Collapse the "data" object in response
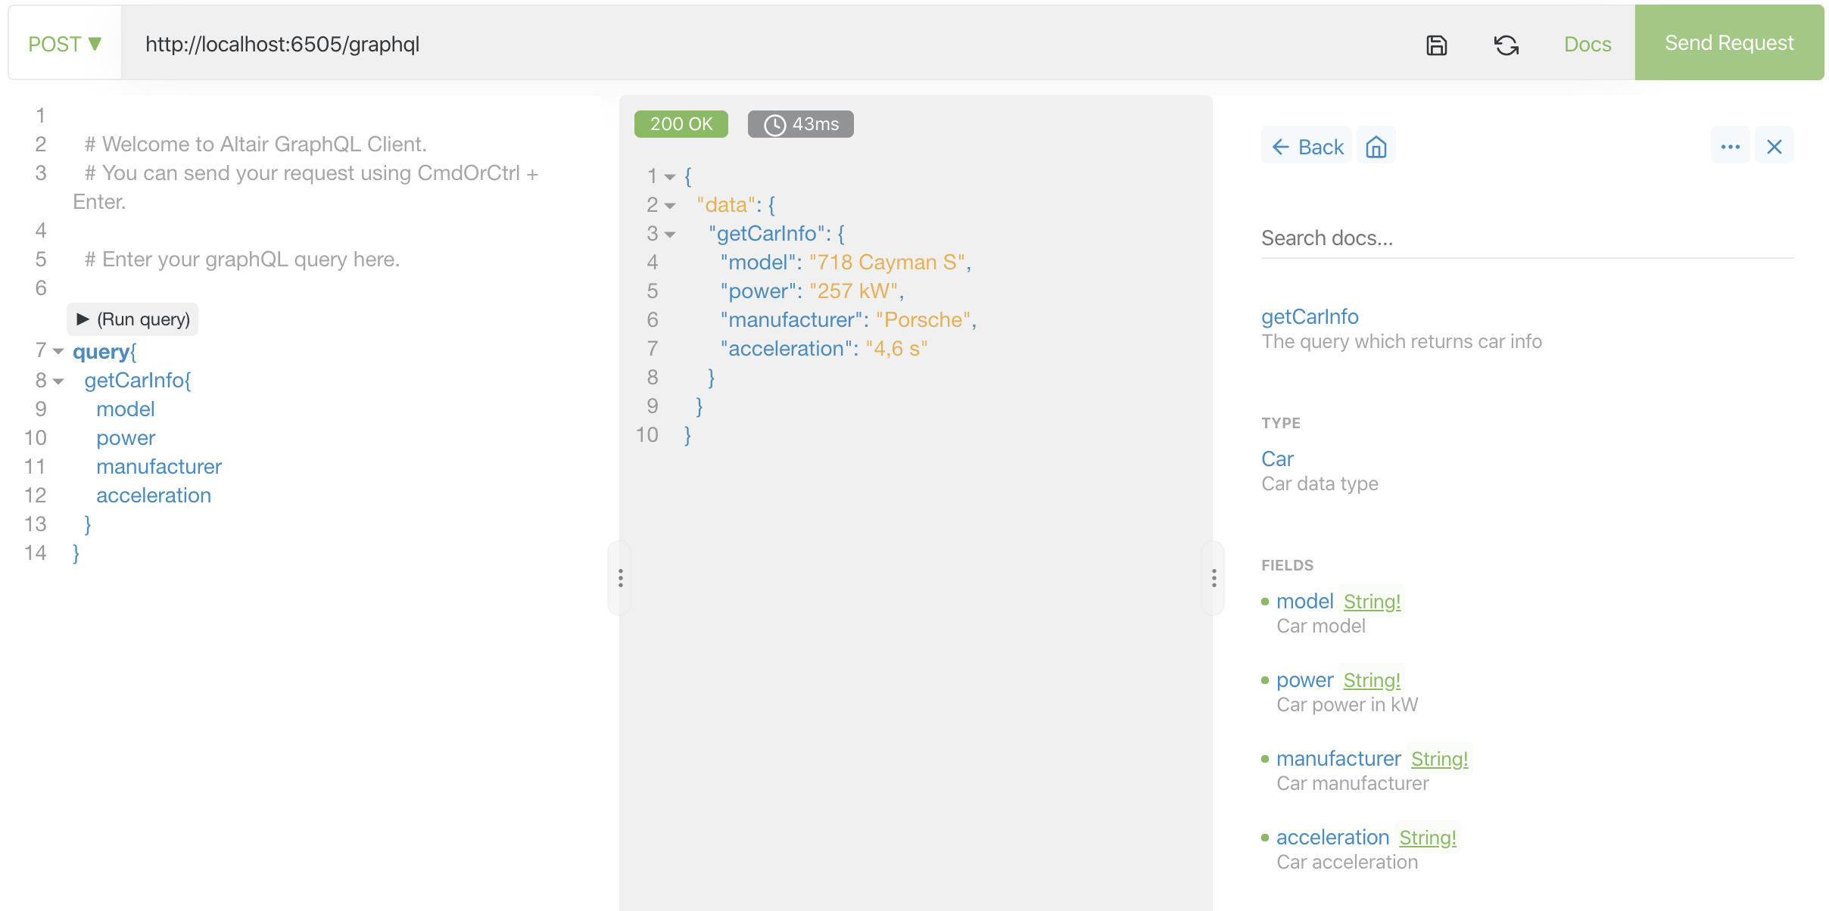Viewport: 1829px width, 911px height. tap(670, 206)
